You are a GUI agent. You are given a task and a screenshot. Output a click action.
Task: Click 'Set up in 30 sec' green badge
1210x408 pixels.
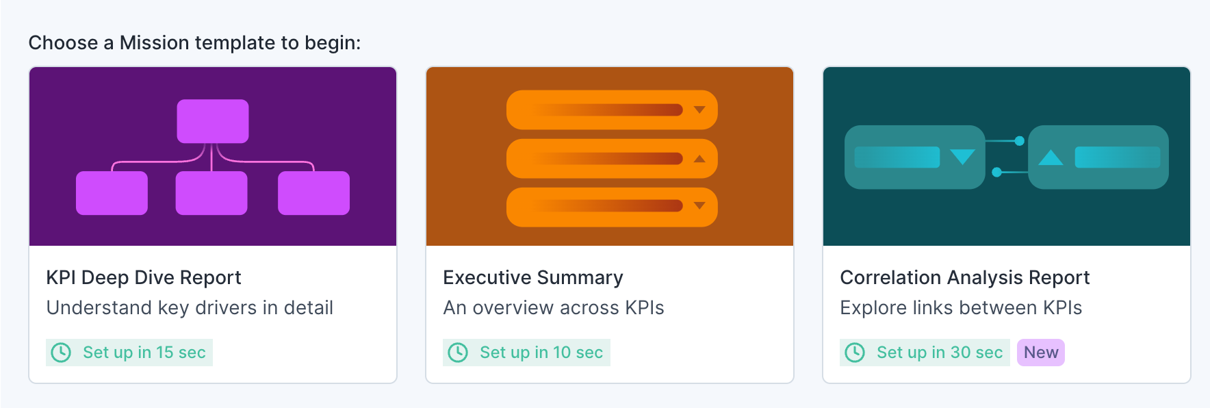coord(923,353)
